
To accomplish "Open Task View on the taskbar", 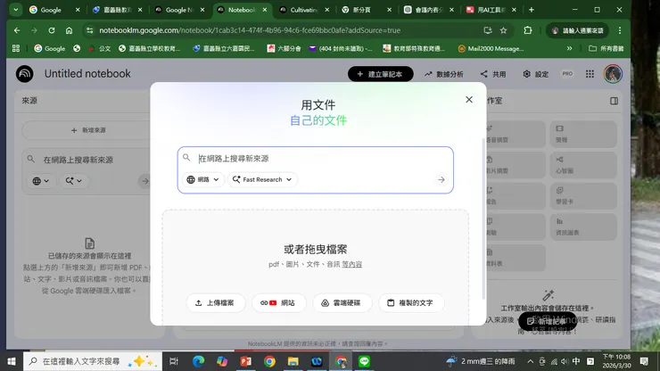I will click(173, 361).
